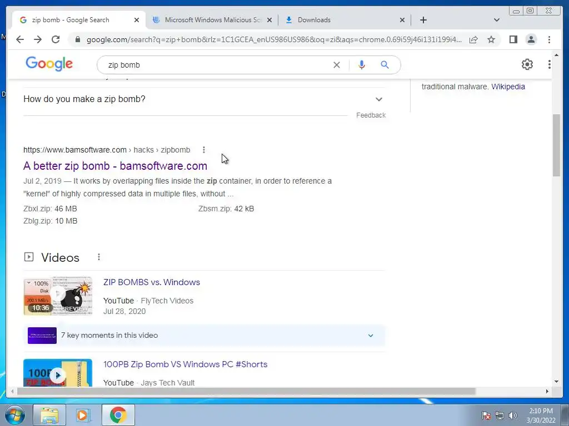Screen dimensions: 569x426
Task: Click bamsoftware.com URL breadcrumb
Action: 107,150
